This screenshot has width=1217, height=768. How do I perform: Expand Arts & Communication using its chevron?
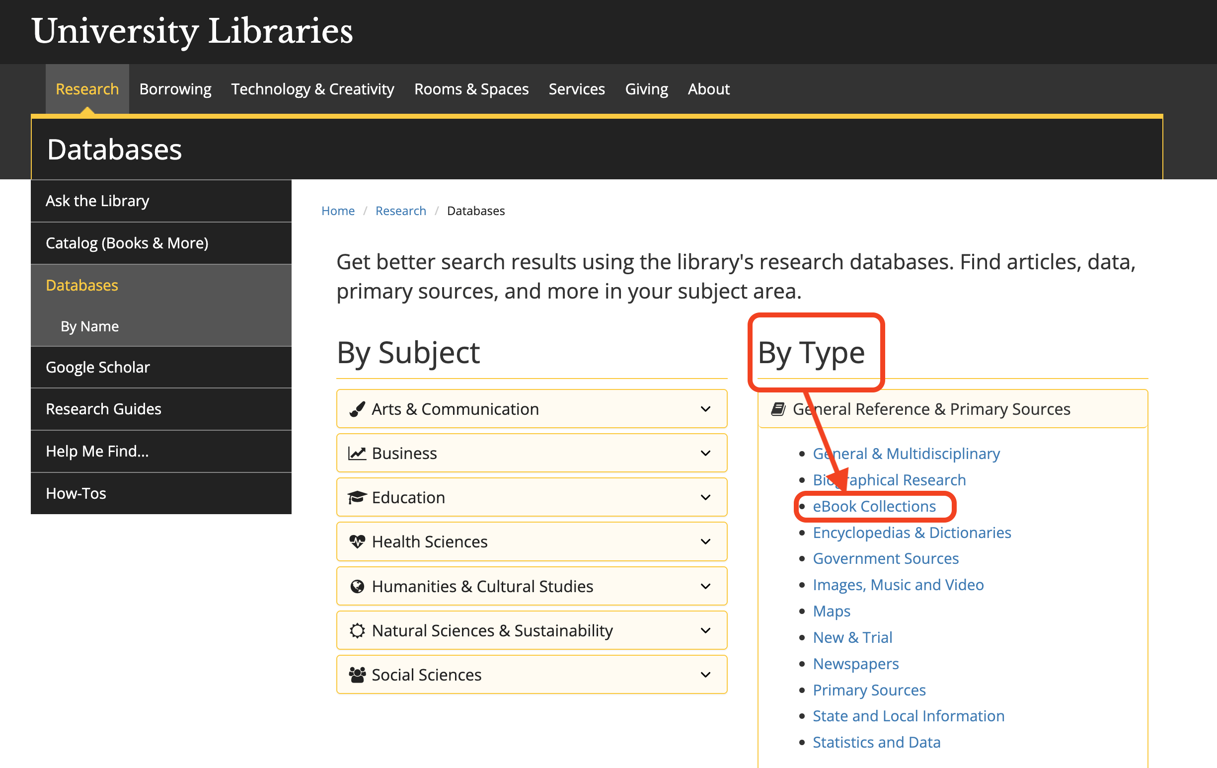tap(705, 409)
